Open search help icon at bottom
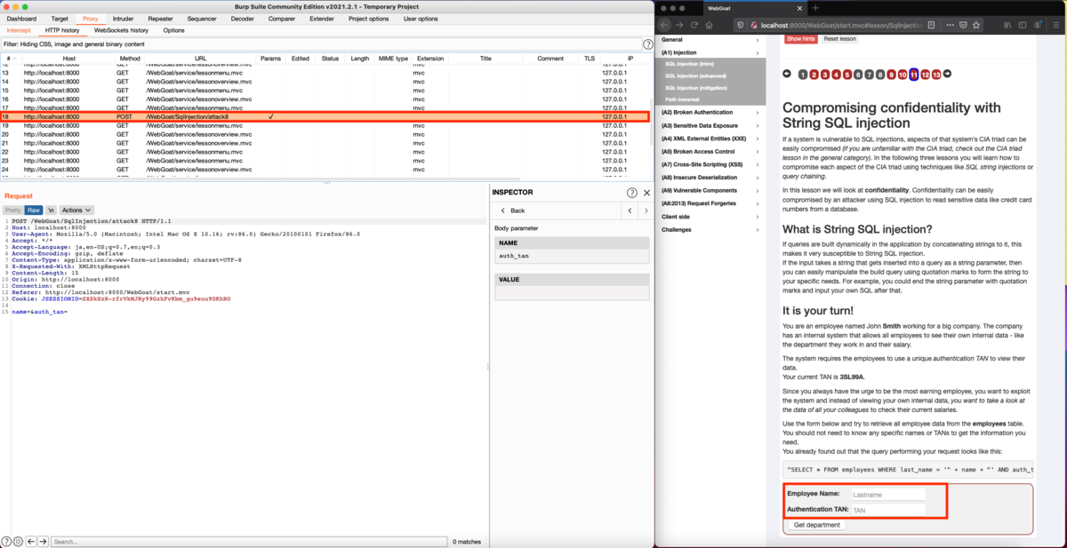 [x=6, y=541]
